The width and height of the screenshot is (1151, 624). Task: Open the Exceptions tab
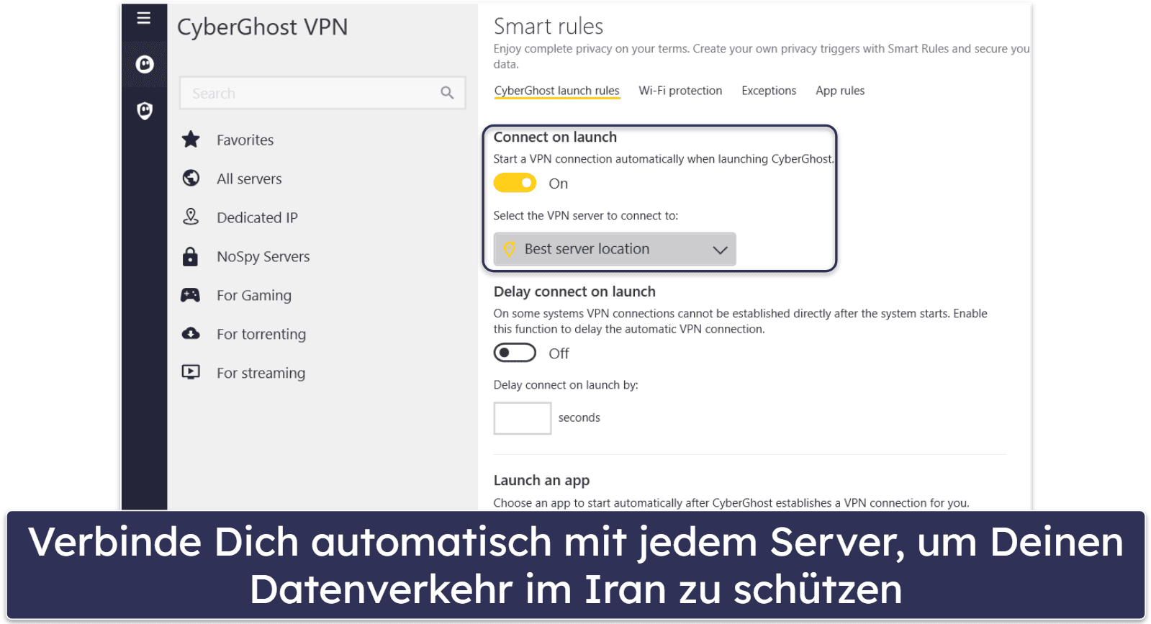click(769, 91)
